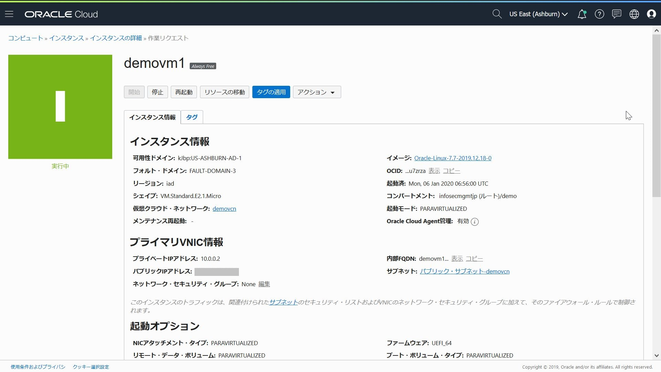
Task: Go to インスタンスの詳細 breadcrumb link
Action: 116,38
